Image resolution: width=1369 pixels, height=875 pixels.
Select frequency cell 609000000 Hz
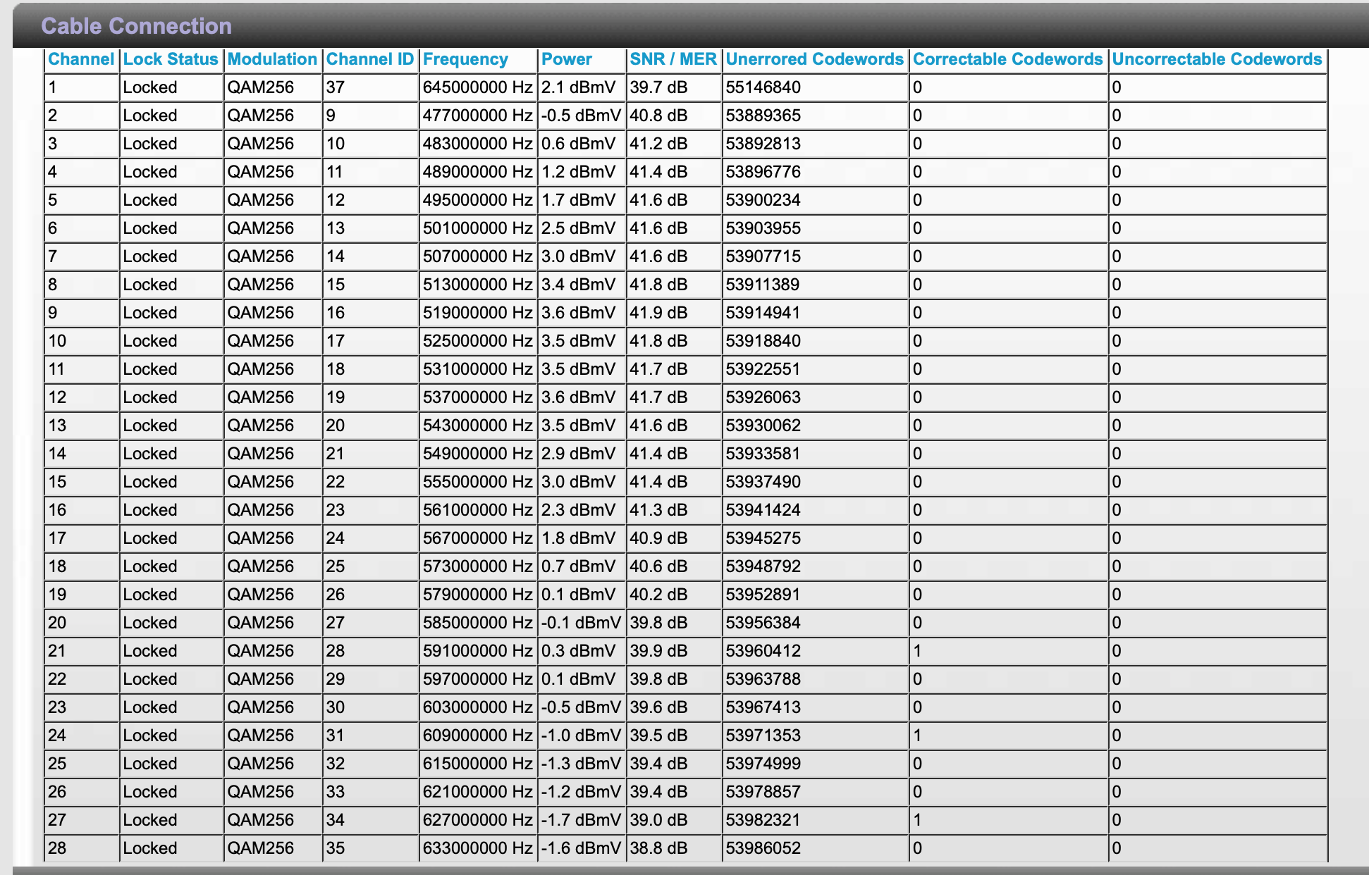click(x=477, y=736)
